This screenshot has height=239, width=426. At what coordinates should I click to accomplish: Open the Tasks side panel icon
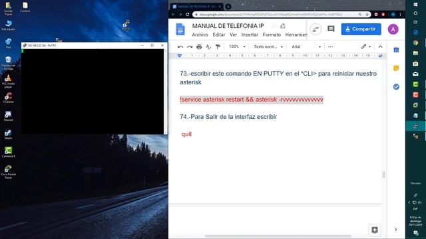[396, 87]
